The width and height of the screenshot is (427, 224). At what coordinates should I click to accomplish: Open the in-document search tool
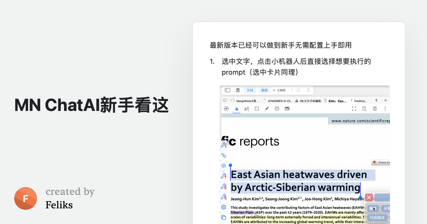[364, 108]
